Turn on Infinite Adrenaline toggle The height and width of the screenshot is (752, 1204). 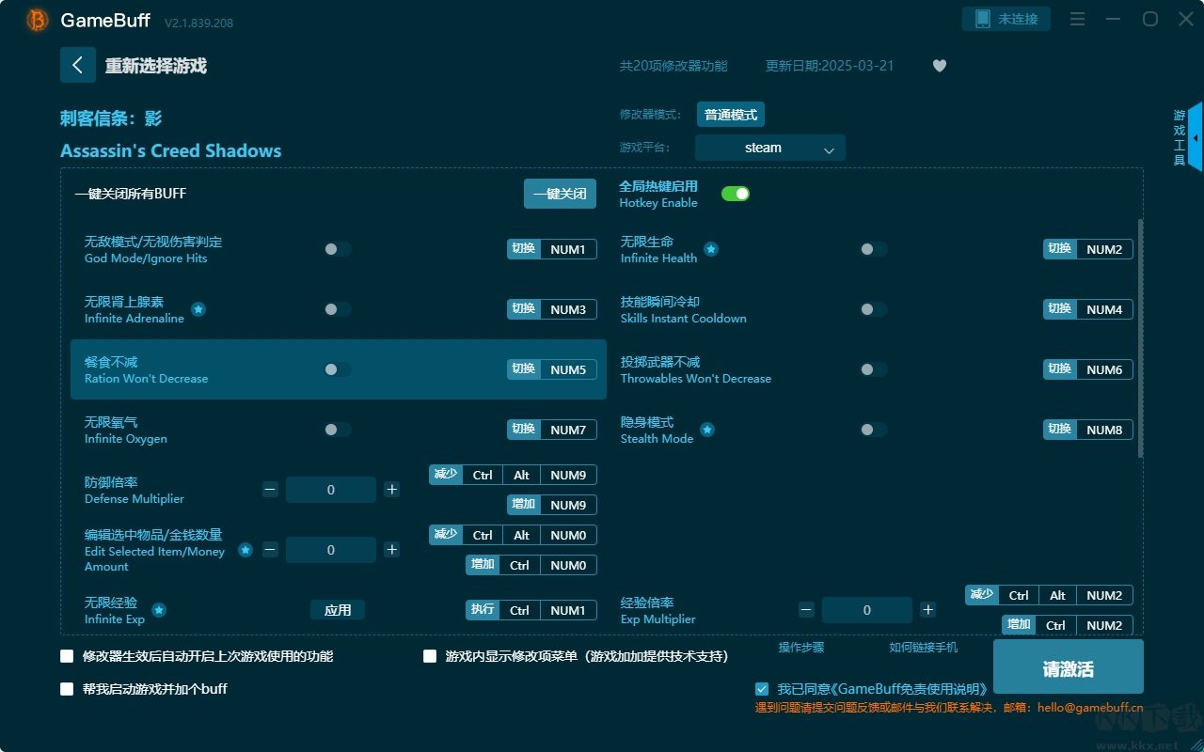point(338,309)
